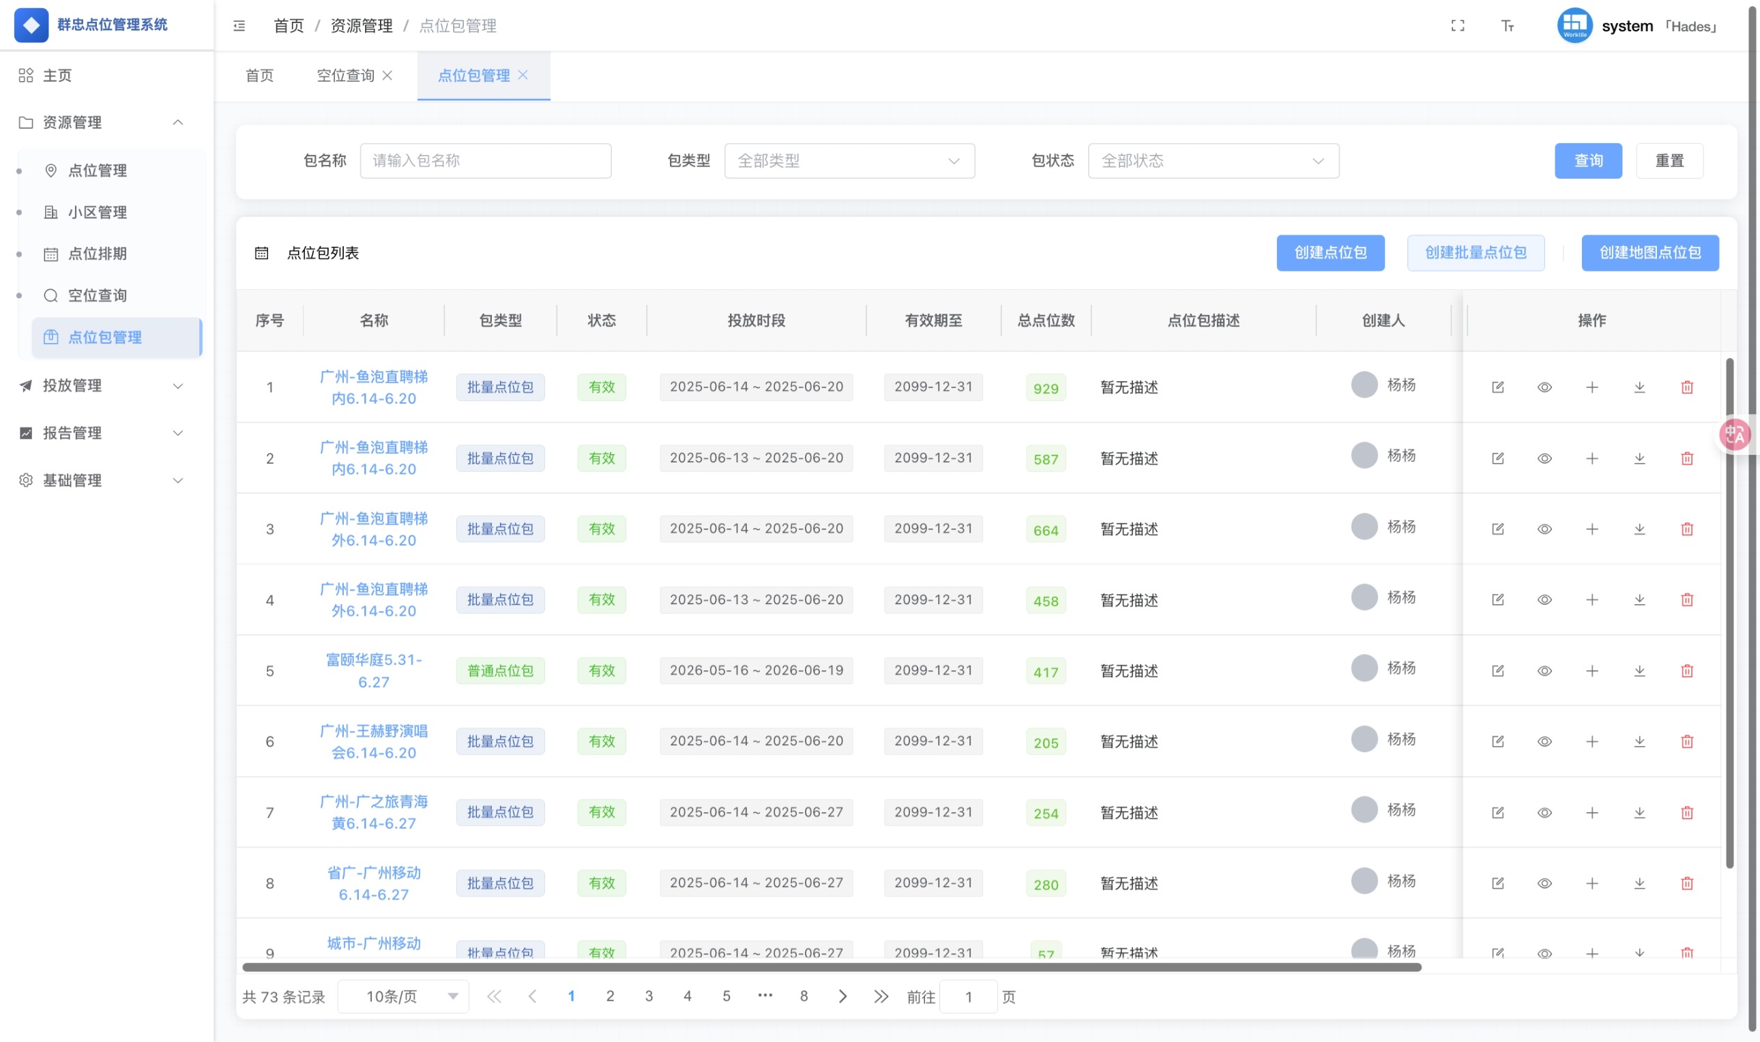Click the eye icon on row 1 to view details
Viewport: 1760px width, 1042px height.
1545,387
